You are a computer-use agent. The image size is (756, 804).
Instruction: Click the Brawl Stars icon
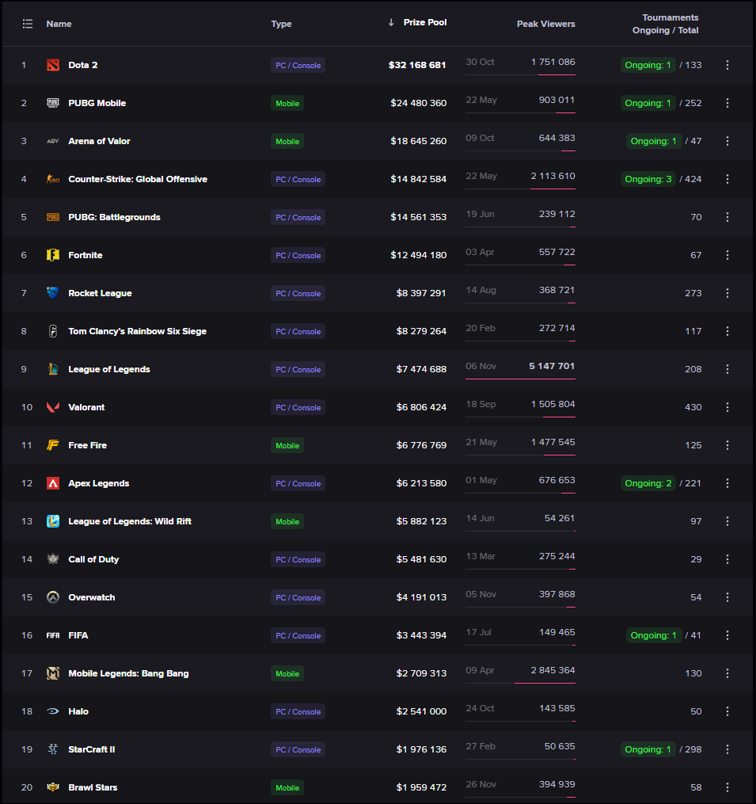[53, 787]
